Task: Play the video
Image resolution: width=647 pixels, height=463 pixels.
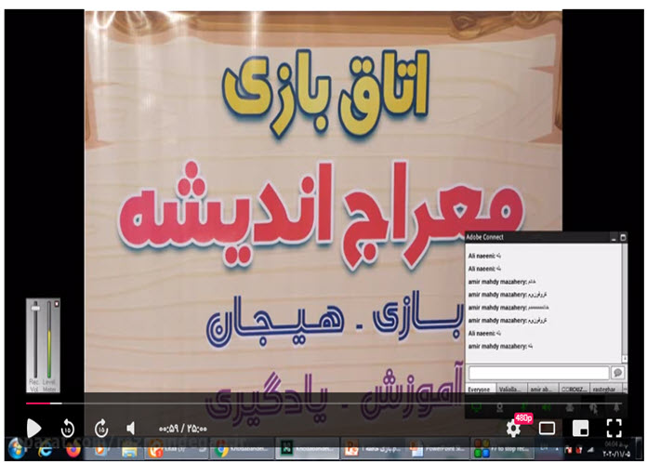Action: (x=33, y=429)
